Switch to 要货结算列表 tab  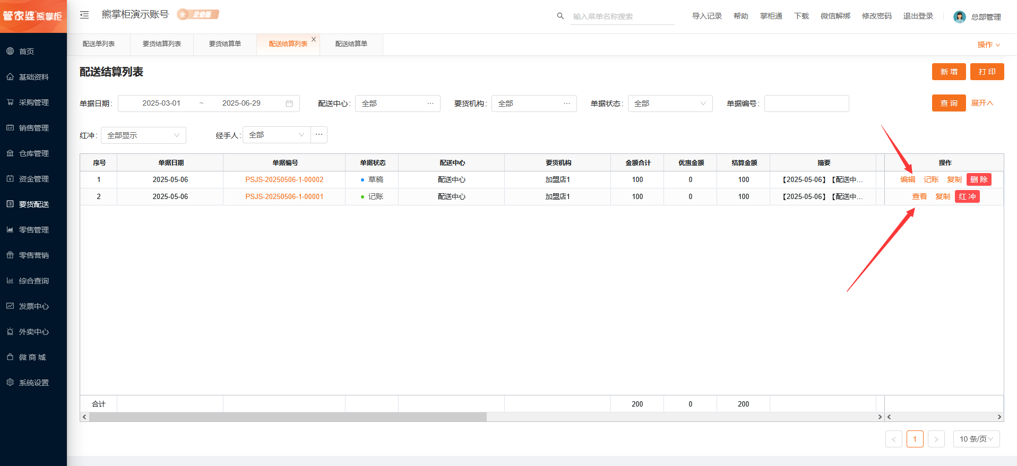click(162, 44)
